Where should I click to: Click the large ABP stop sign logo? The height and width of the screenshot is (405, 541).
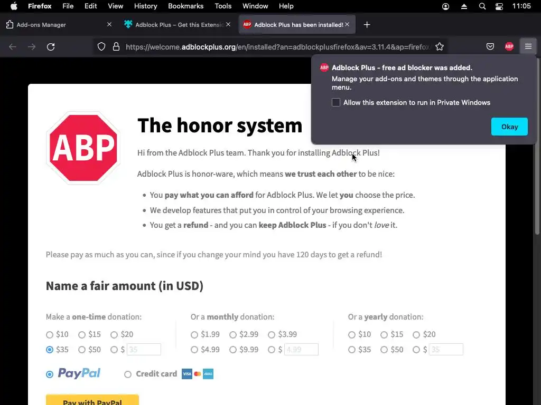tap(83, 148)
